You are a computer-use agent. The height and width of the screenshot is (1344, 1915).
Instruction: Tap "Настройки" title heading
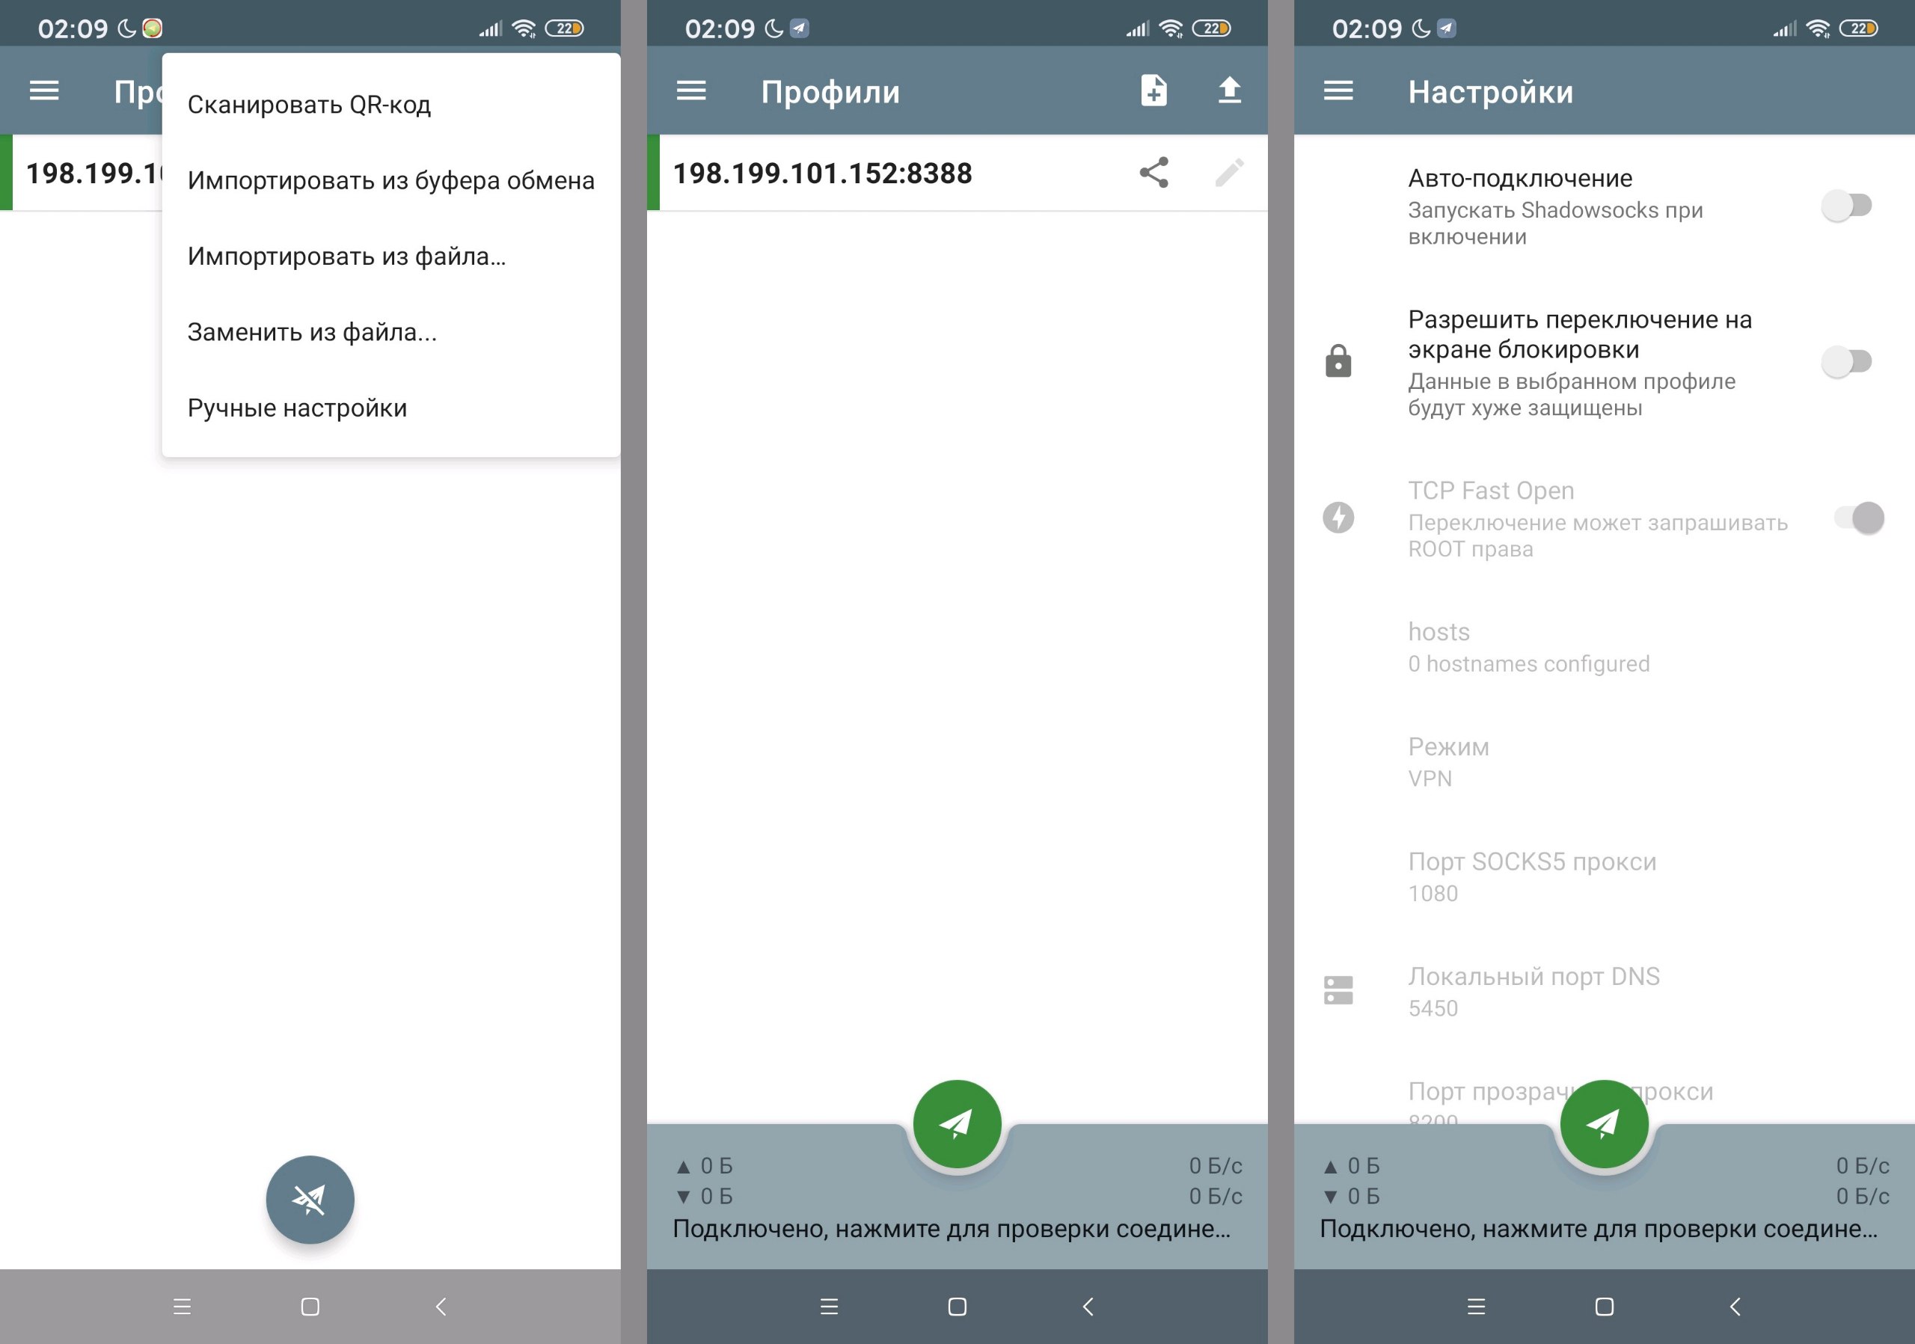1492,92
